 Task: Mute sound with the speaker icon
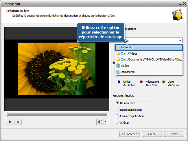click(x=100, y=122)
